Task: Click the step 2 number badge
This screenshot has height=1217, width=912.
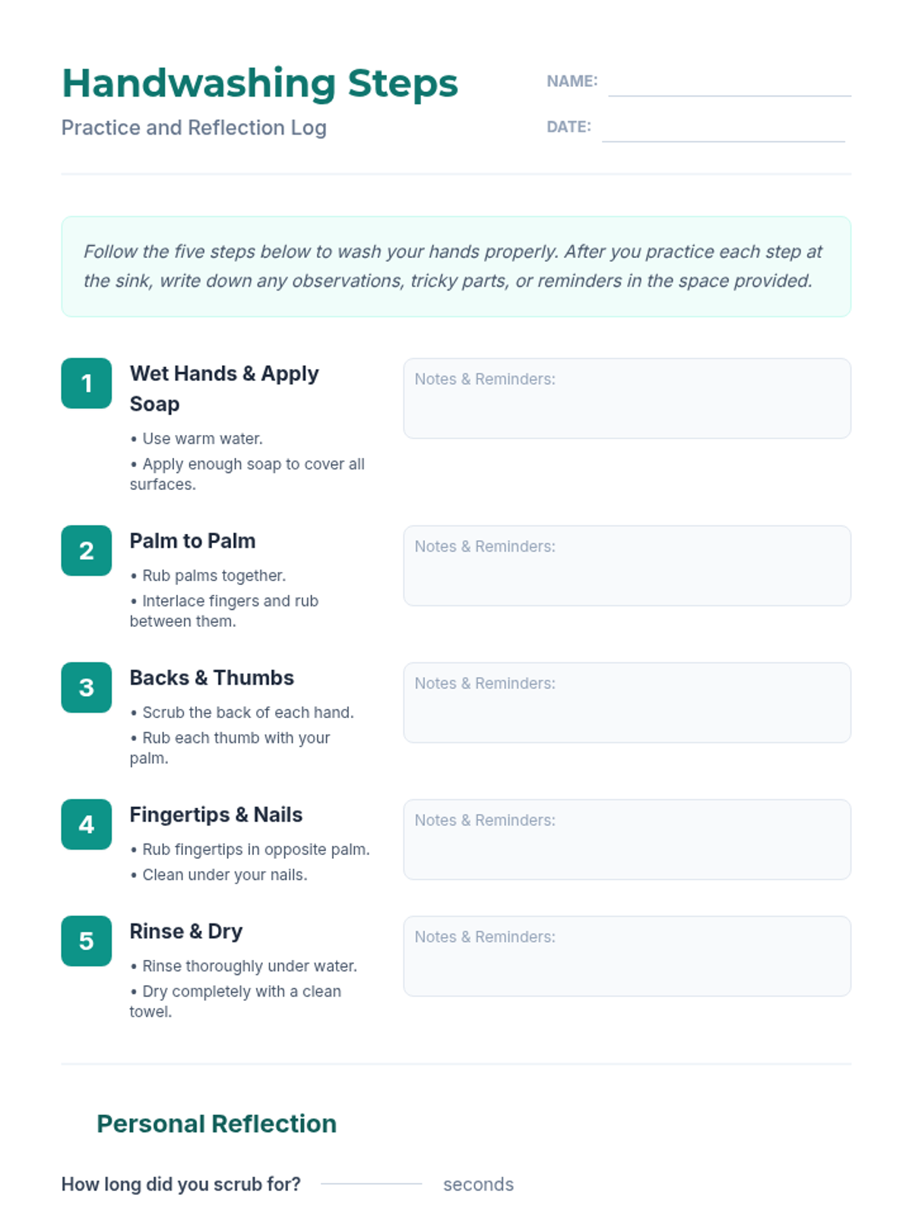Action: 87,551
